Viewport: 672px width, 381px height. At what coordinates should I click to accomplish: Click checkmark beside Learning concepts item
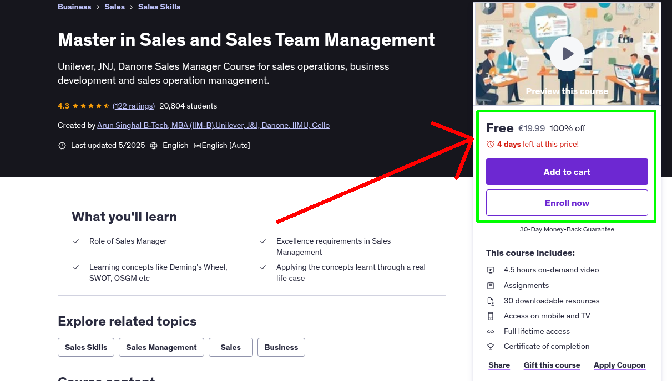[x=76, y=267]
